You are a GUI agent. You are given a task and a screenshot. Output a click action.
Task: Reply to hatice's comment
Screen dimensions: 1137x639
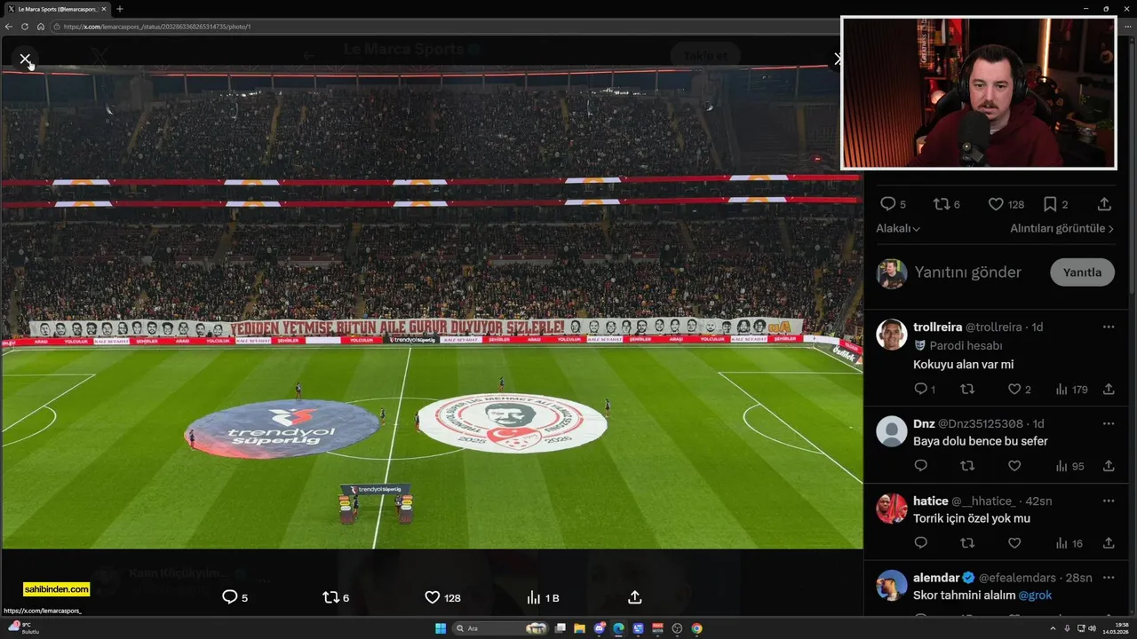click(921, 543)
